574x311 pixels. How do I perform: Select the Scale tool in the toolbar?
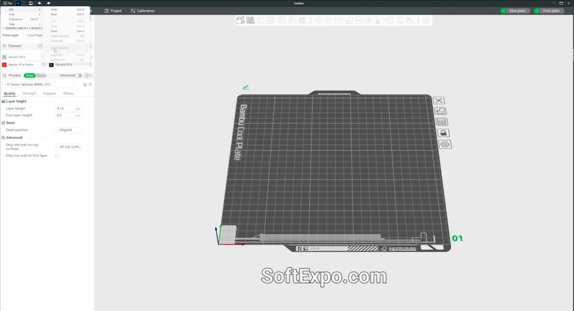pos(339,21)
